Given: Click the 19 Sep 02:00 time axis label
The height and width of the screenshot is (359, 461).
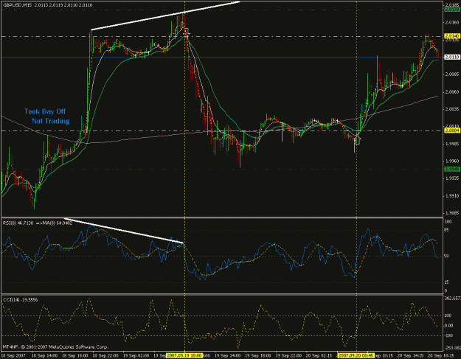Looking at the screenshot, I should (x=136, y=355).
